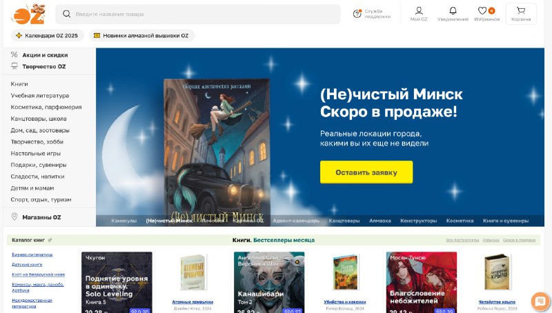552x313 pixels.
Task: Click the OZ logo
Action: (x=29, y=14)
